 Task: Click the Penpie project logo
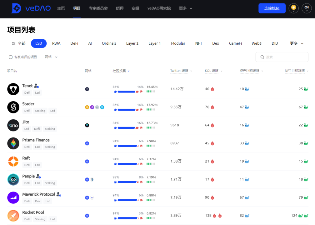coord(13,179)
